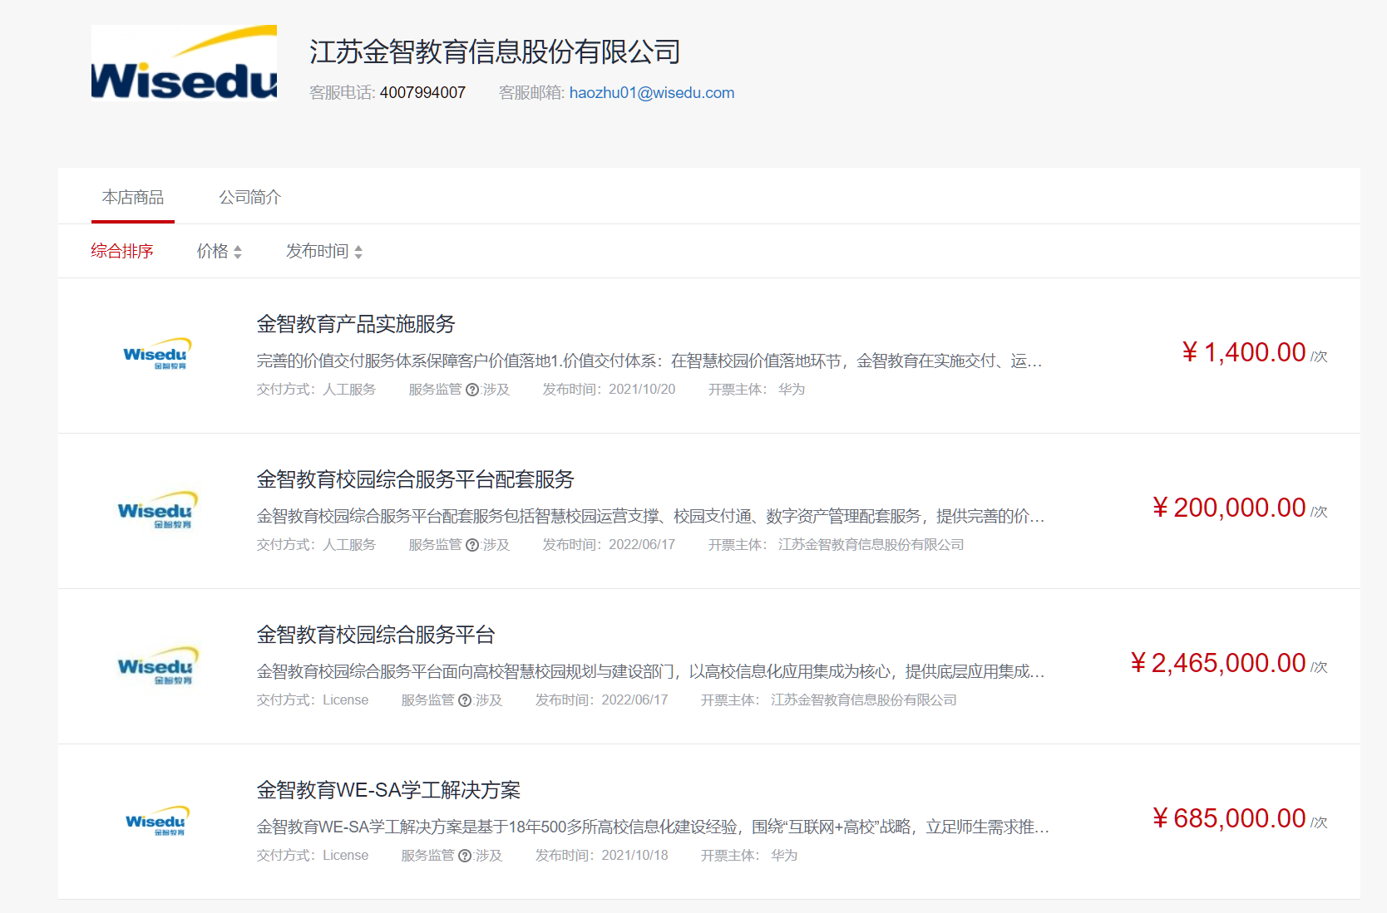Click the phone number 4007994007
The image size is (1387, 913).
[x=422, y=93]
